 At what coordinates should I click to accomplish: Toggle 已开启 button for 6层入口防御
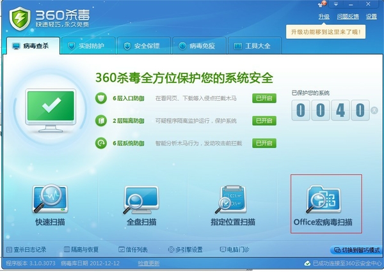(264, 98)
